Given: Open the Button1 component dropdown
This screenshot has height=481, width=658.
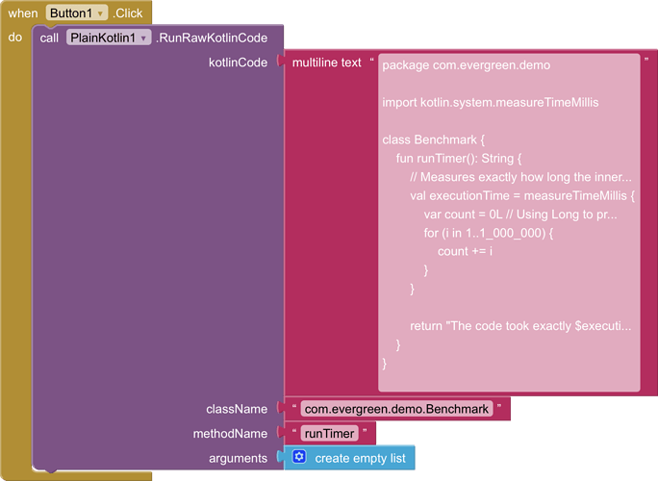Looking at the screenshot, I should (76, 13).
